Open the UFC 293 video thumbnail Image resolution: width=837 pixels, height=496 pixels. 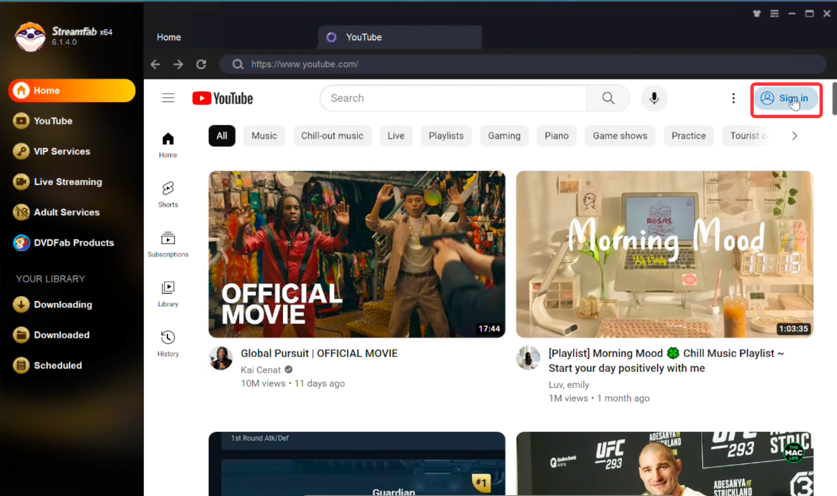[665, 464]
